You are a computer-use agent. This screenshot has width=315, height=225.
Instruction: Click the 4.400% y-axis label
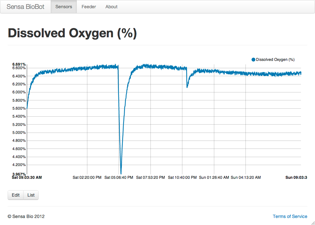coord(19,157)
